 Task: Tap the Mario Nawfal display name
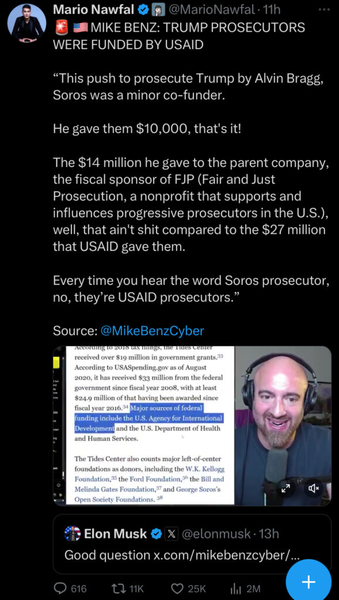click(94, 11)
